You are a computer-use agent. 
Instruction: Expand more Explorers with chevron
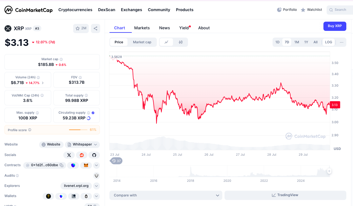(97, 186)
